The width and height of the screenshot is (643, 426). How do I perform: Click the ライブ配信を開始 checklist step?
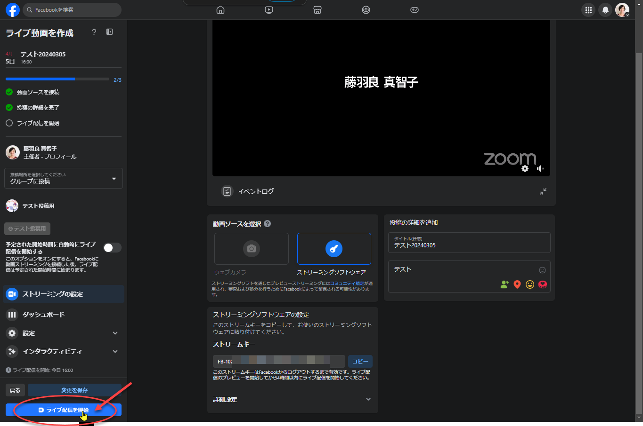33,123
